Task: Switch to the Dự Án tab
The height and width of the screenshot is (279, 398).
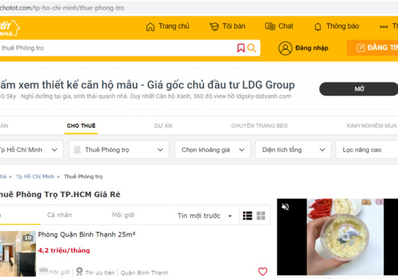Action: (x=163, y=126)
